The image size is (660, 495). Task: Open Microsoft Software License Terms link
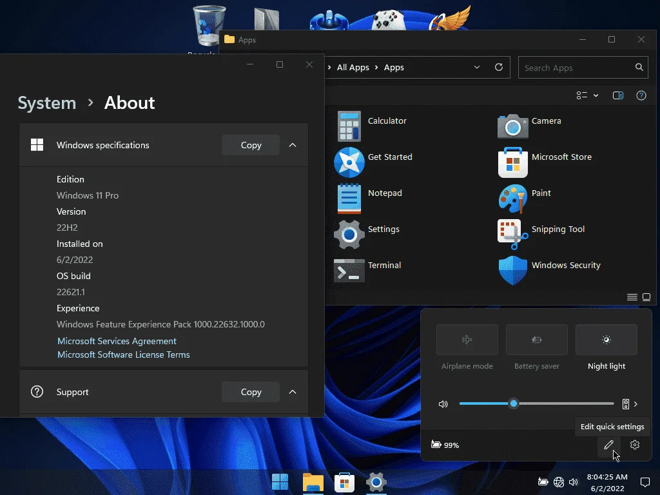pos(123,354)
